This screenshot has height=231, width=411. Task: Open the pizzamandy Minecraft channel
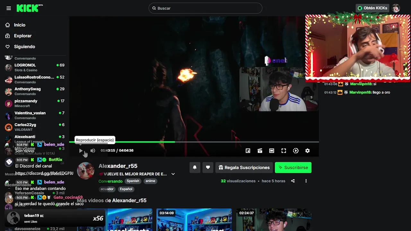pos(35,103)
